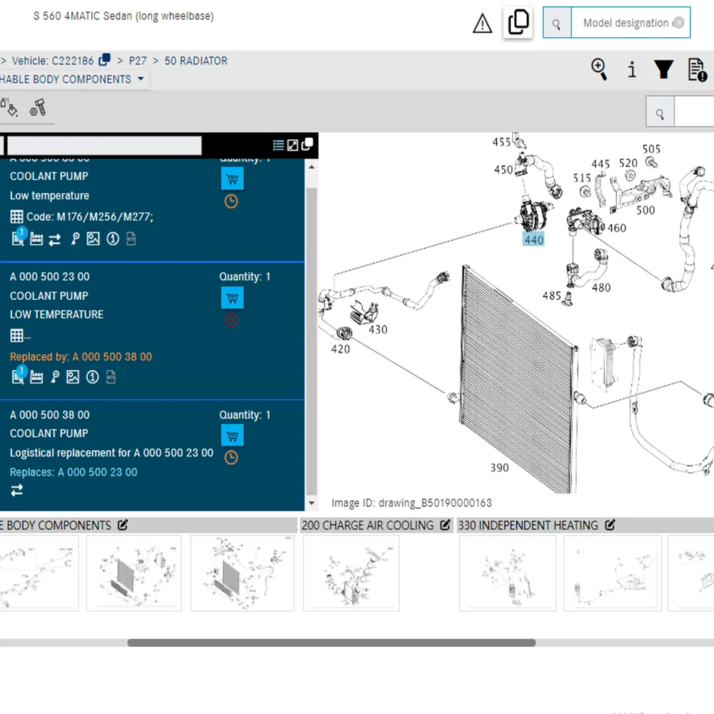Image resolution: width=714 pixels, height=714 pixels.
Task: Open the 200 CHARGE AIR COOLING thumbnail
Action: [x=351, y=573]
